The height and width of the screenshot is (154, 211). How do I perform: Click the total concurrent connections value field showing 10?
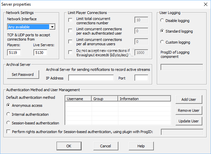tap(141, 20)
